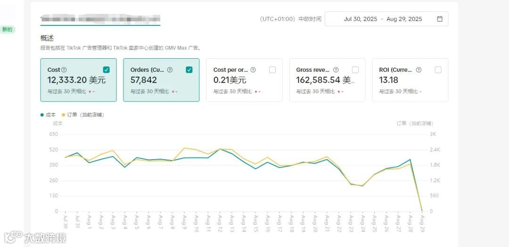509x247 pixels.
Task: Click the 订单（当前店铺）legend label
Action: [86, 115]
